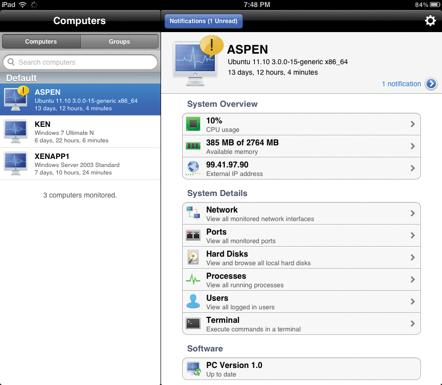
Task: Expand the Terminal row chevron
Action: (413, 323)
